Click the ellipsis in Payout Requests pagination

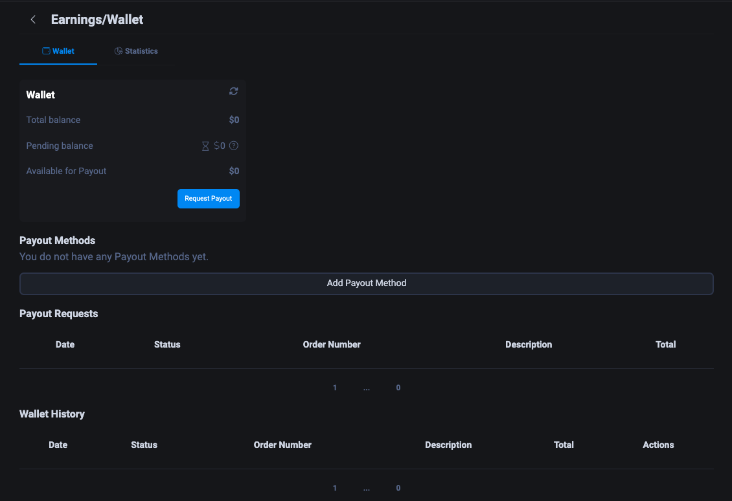[367, 387]
